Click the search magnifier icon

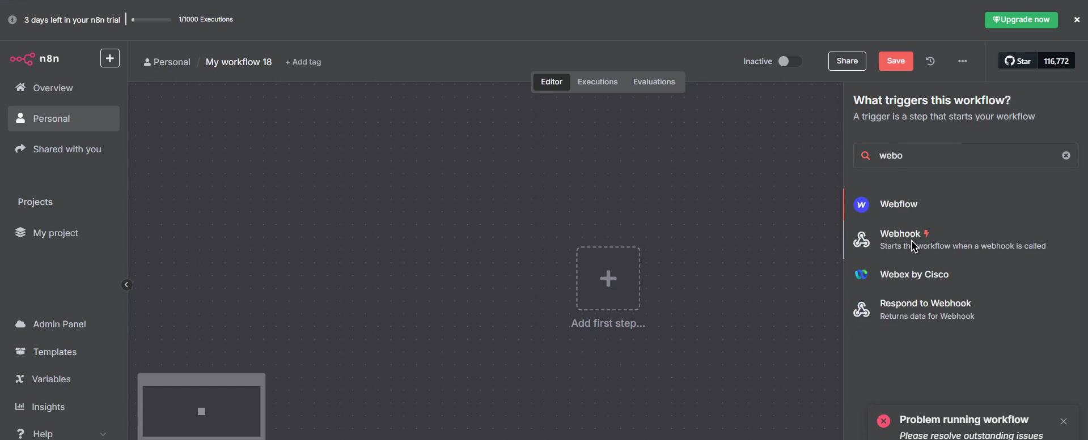[x=865, y=156]
